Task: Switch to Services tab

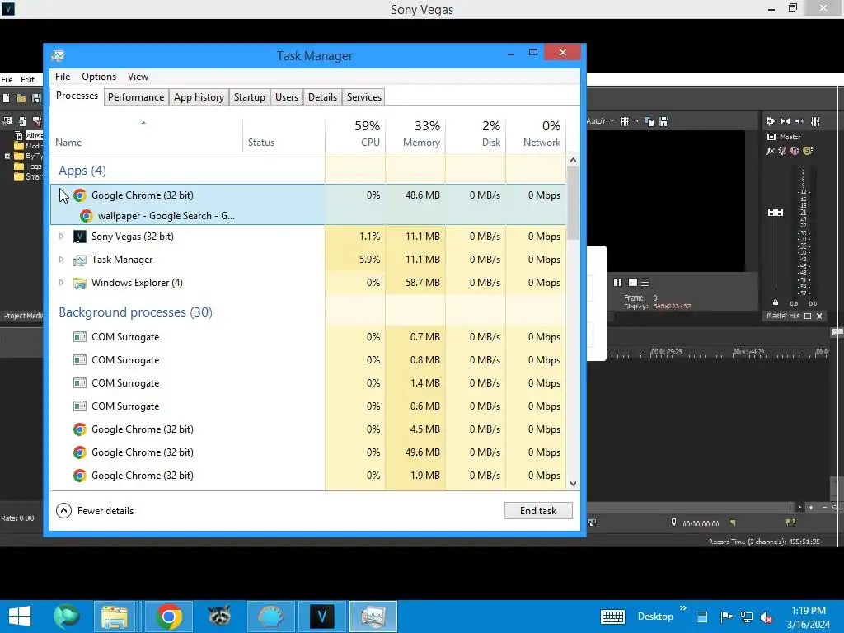Action: [363, 97]
